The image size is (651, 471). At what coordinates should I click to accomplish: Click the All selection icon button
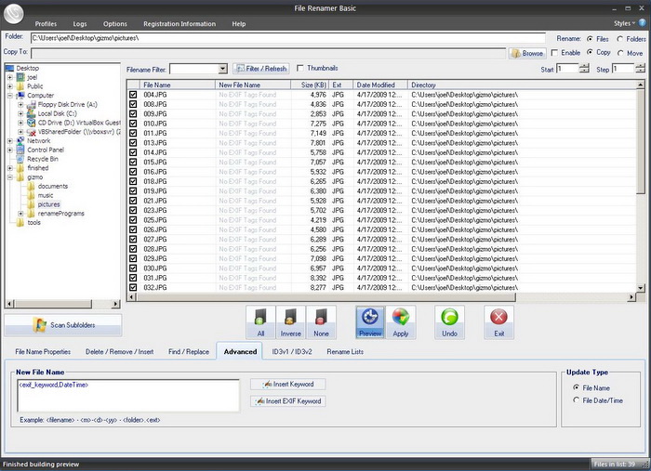(259, 322)
